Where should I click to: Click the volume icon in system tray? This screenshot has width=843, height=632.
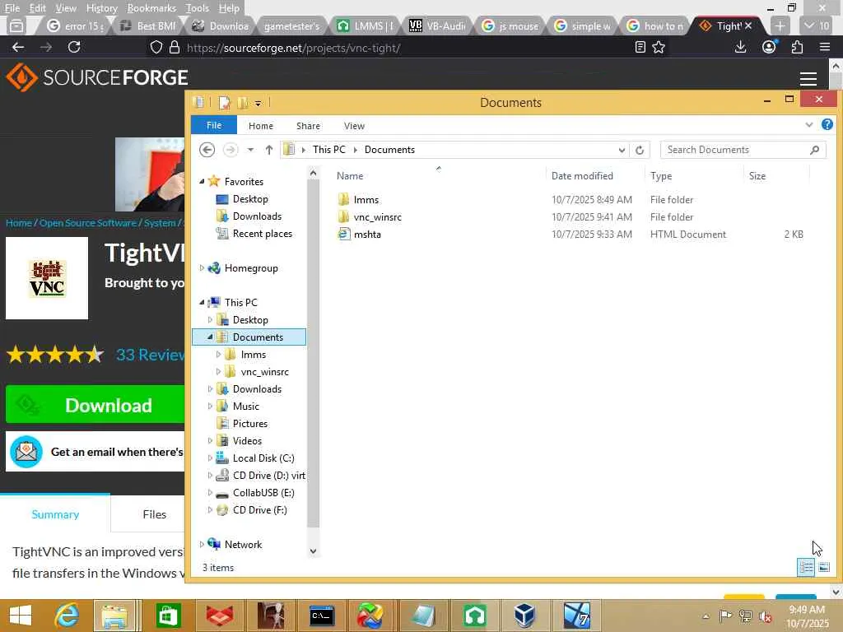[765, 616]
